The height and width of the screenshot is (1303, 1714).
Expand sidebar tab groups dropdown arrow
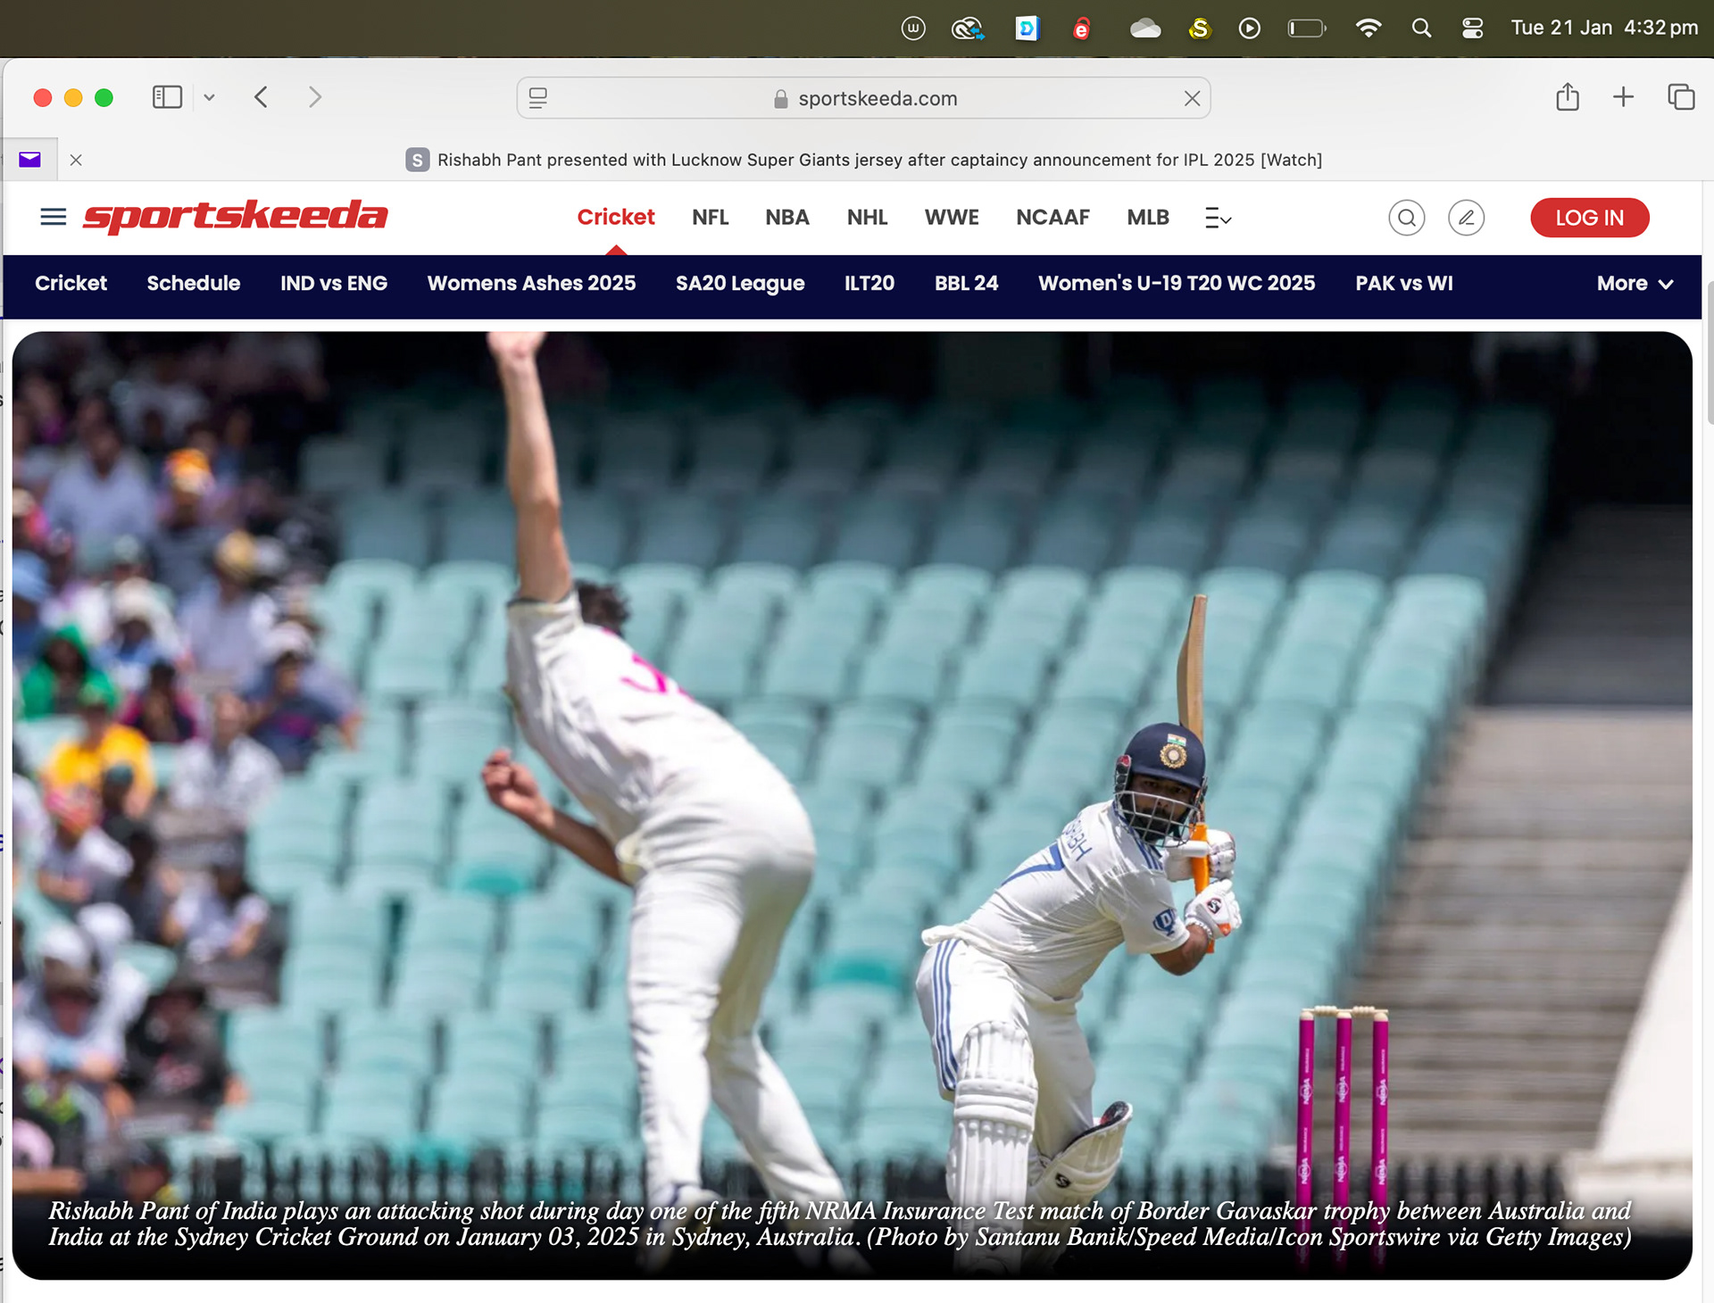point(210,97)
